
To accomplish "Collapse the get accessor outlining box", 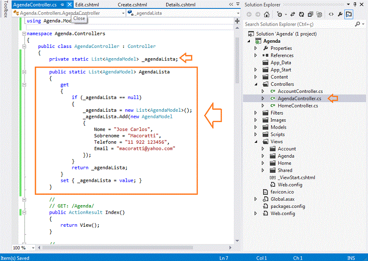I will [x=24, y=84].
